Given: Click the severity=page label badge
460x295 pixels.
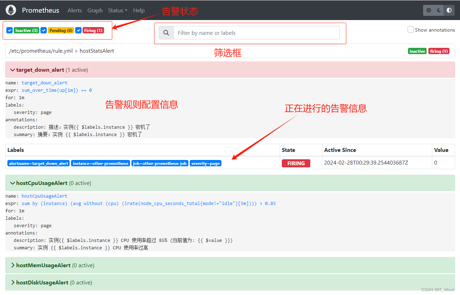Looking at the screenshot, I should (x=206, y=163).
